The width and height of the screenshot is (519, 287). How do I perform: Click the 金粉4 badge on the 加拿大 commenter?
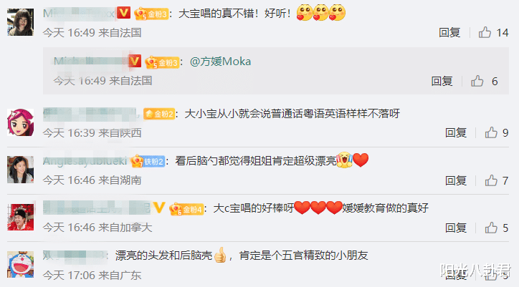coord(186,209)
